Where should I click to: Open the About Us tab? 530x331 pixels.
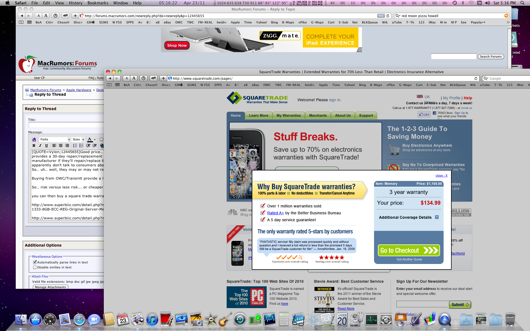click(343, 116)
